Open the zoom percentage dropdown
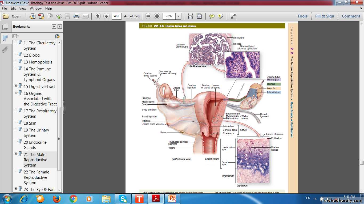The height and width of the screenshot is (204, 364). pos(179,16)
